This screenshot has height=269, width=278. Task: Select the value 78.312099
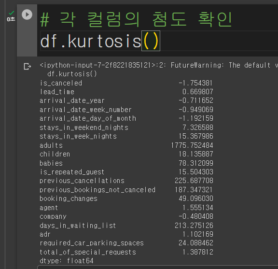(195, 163)
